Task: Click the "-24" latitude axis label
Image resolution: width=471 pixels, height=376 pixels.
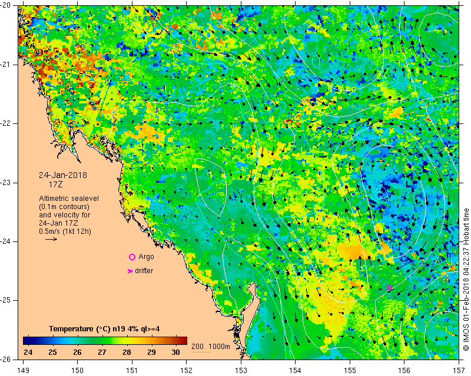Action: [x=6, y=241]
